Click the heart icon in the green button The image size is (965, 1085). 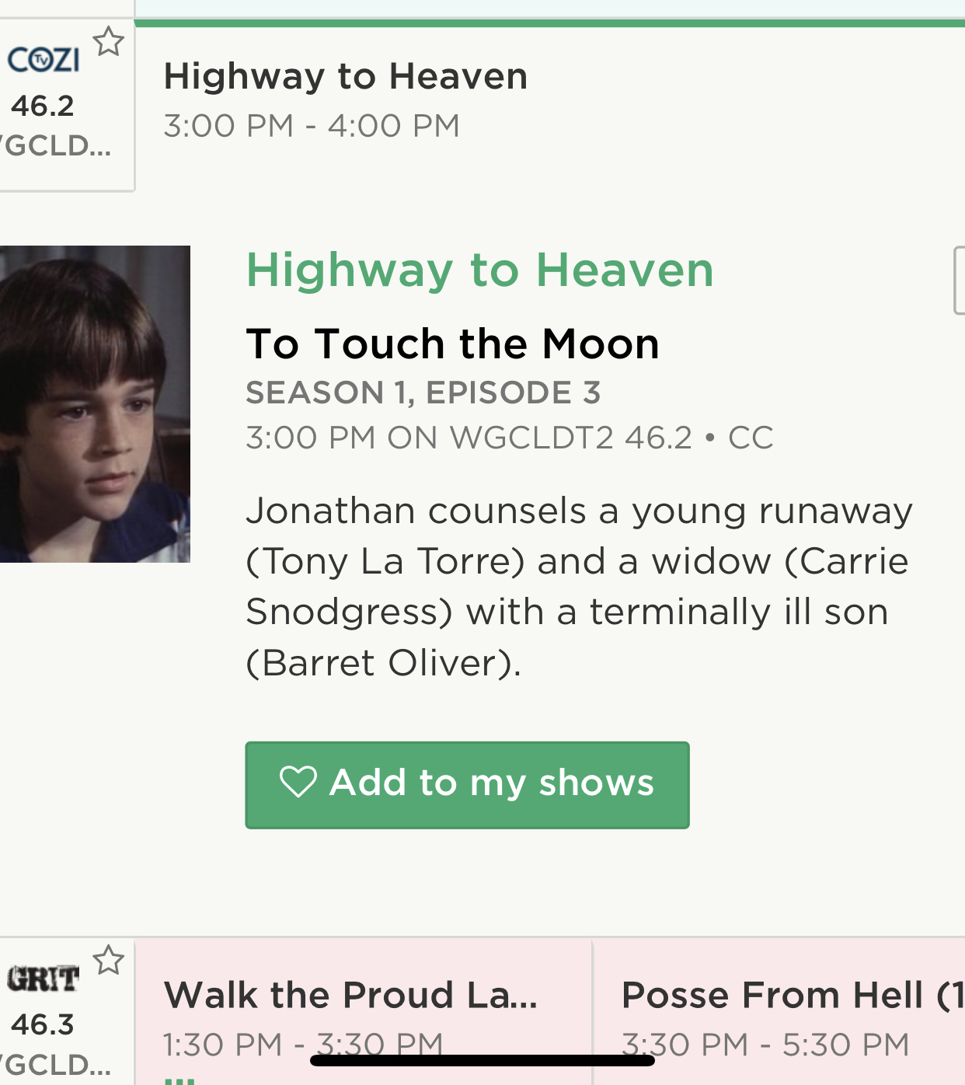pos(298,782)
